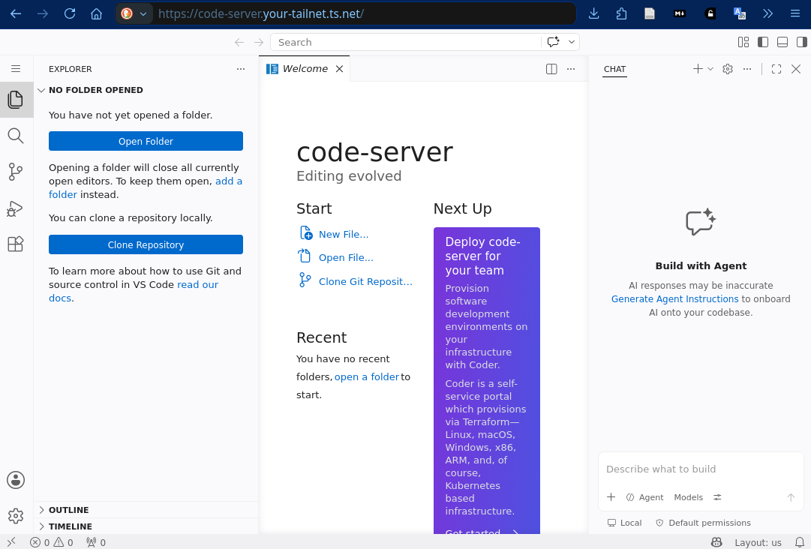811x549 pixels.
Task: Start a new chat with plus icon
Action: click(698, 69)
